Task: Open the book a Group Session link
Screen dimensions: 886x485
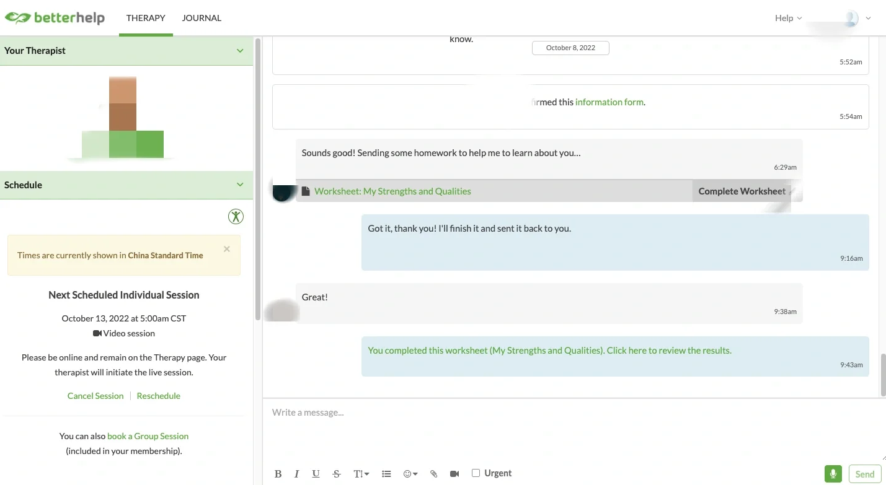Action: (x=148, y=436)
